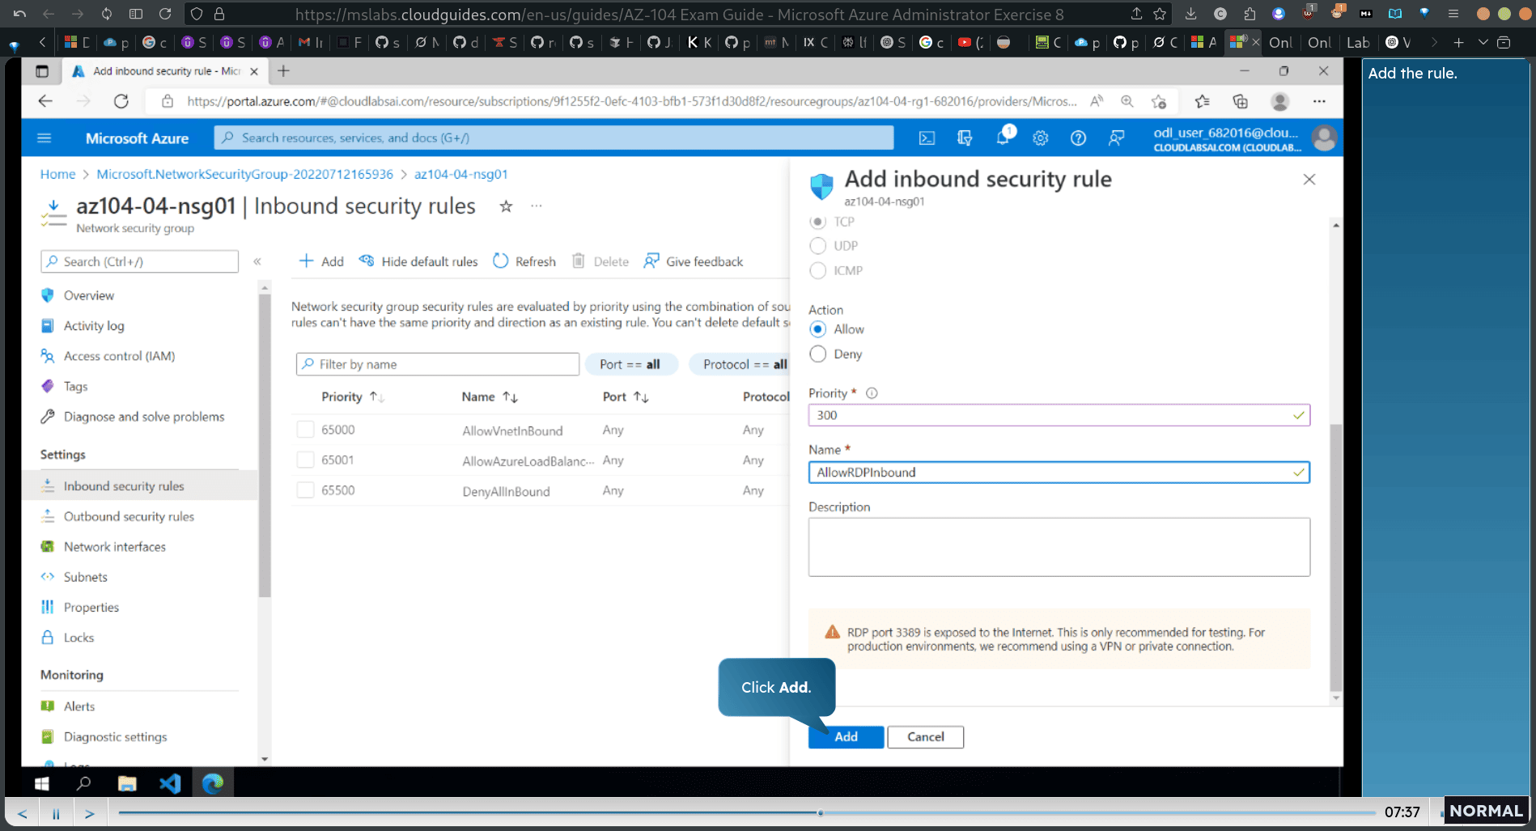This screenshot has height=831, width=1536.
Task: Select the UDP protocol radio button
Action: point(818,246)
